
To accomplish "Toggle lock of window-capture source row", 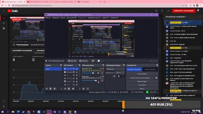I will point(77,81).
